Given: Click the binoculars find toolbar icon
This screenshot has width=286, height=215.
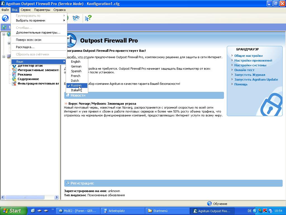Looking at the screenshot, I should [x=76, y=18].
